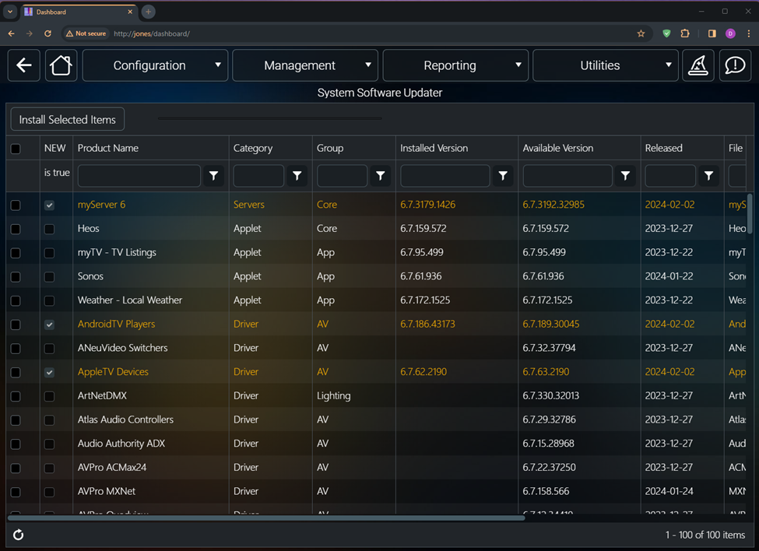Click the Not secure warning indicator
This screenshot has width=759, height=551.
(86, 33)
